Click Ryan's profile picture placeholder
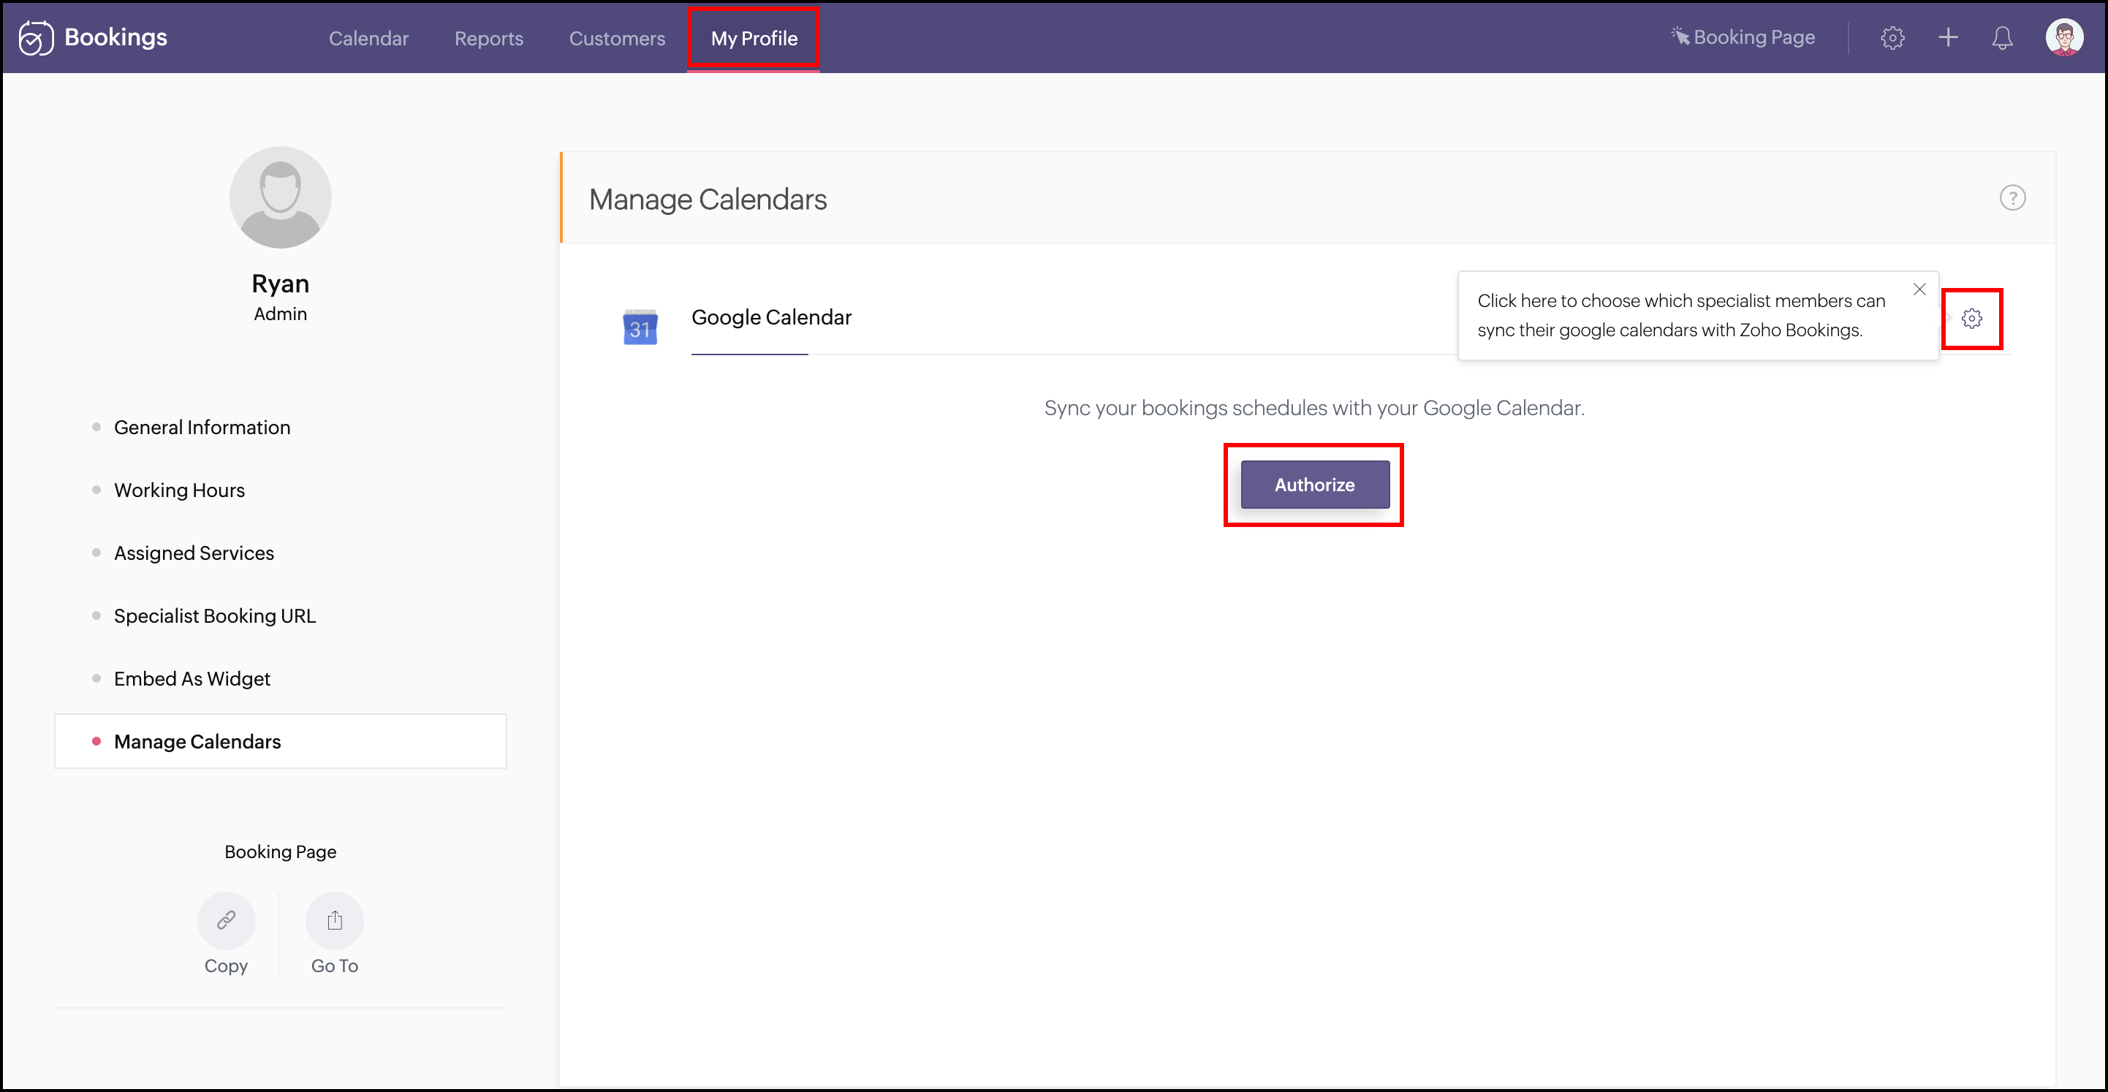Viewport: 2108px width, 1092px height. (x=280, y=197)
